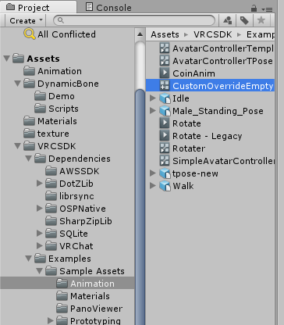
Task: Open the Create dropdown menu
Action: pos(26,20)
